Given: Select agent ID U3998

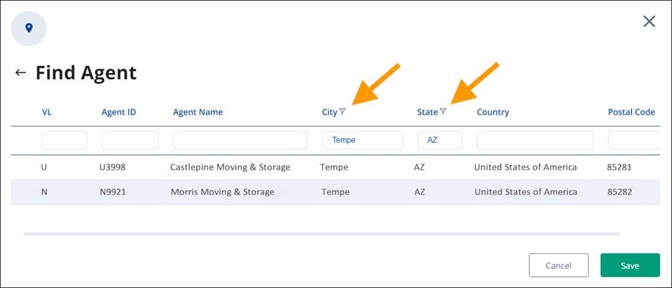Looking at the screenshot, I should [112, 167].
